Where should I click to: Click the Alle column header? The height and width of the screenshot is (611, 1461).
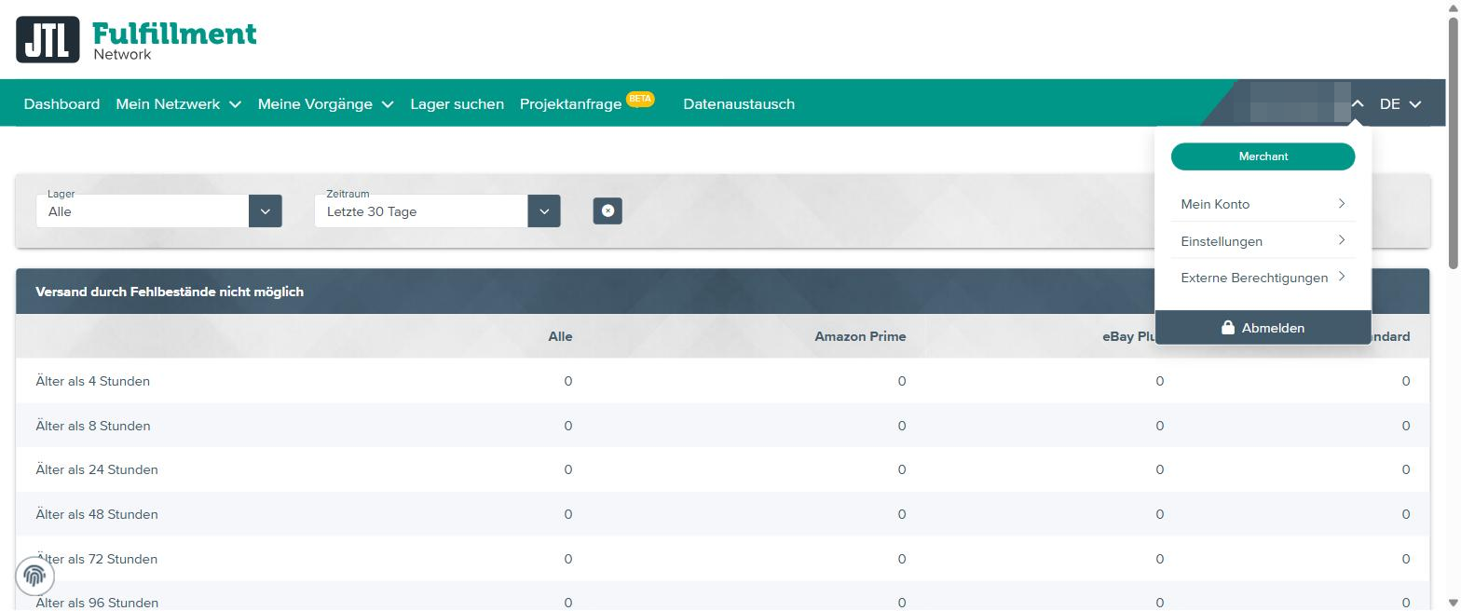(560, 336)
